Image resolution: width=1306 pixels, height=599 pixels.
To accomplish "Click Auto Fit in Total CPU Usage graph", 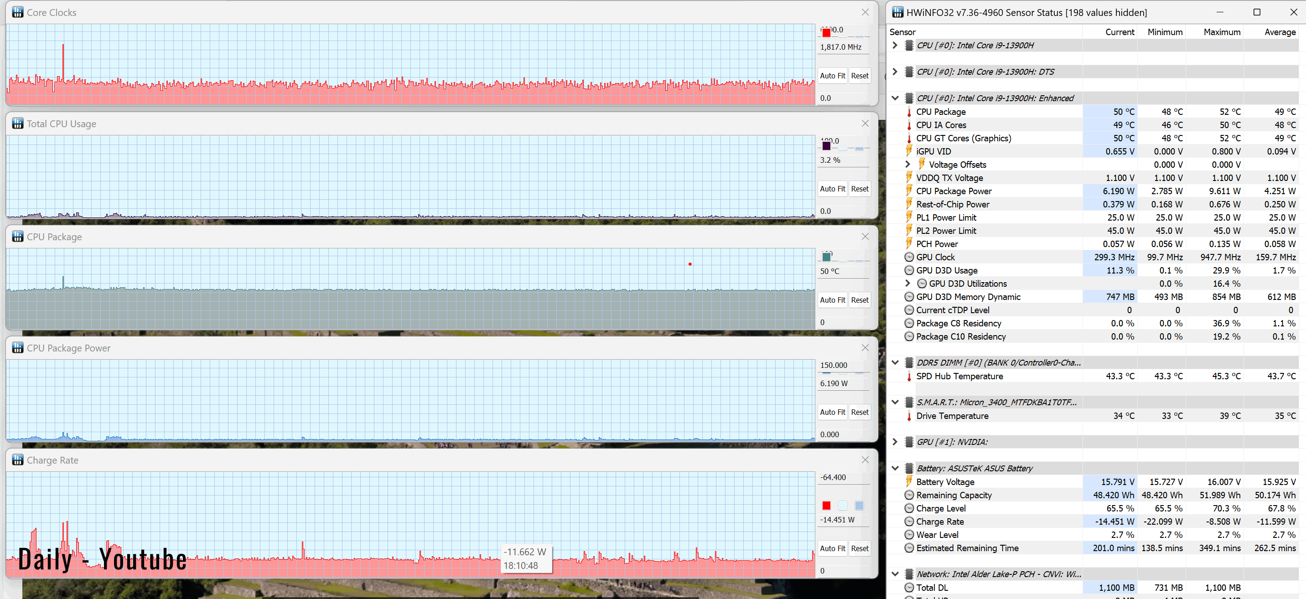I will pyautogui.click(x=833, y=189).
